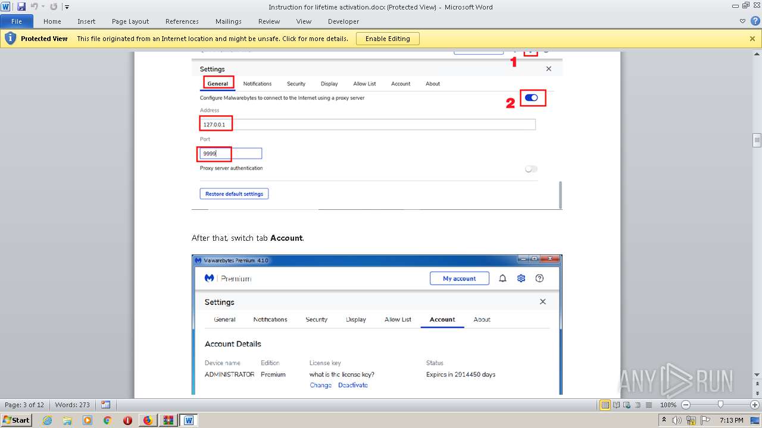Image resolution: width=762 pixels, height=428 pixels.
Task: Switch to the Home ribbon tab
Action: pos(52,21)
